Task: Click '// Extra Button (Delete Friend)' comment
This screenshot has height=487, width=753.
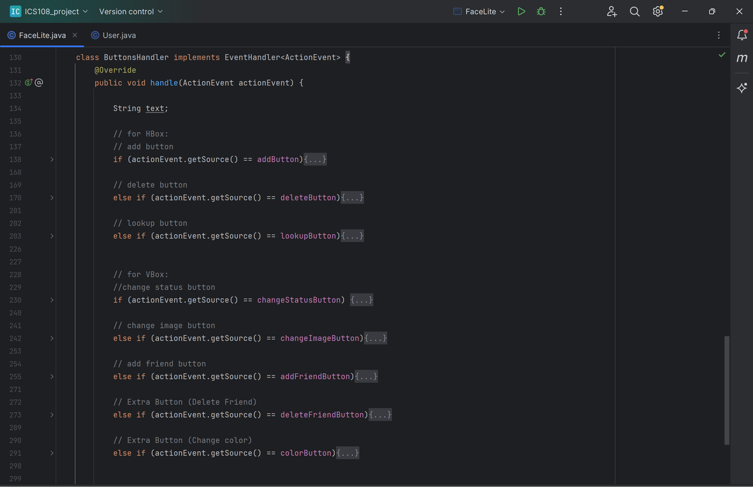Action: (185, 402)
